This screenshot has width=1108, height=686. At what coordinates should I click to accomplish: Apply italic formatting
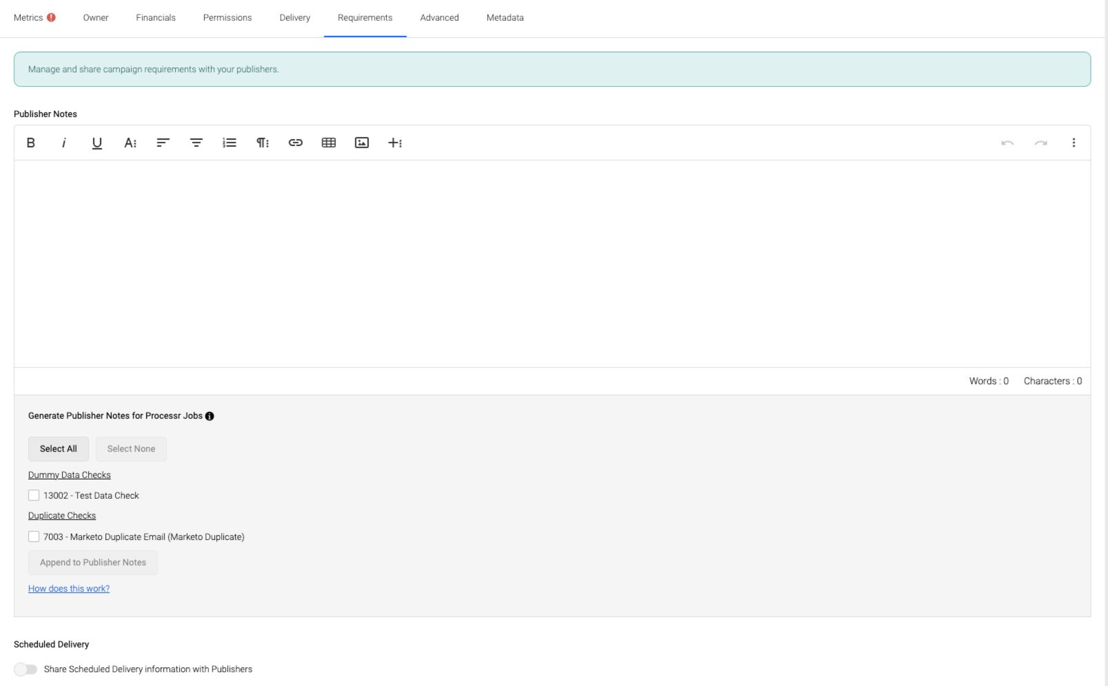tap(63, 143)
